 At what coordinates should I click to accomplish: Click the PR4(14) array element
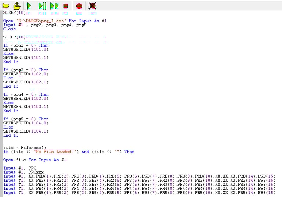click(247, 189)
